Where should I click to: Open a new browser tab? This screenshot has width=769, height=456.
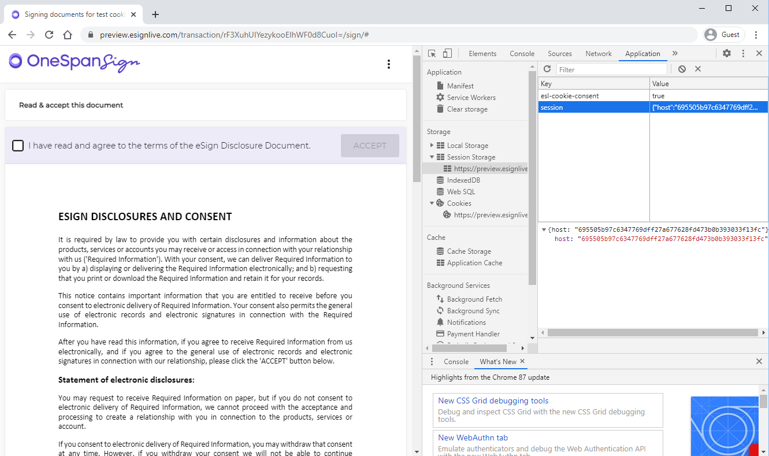155,14
